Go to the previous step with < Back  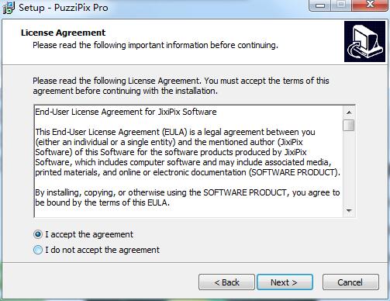pyautogui.click(x=226, y=282)
